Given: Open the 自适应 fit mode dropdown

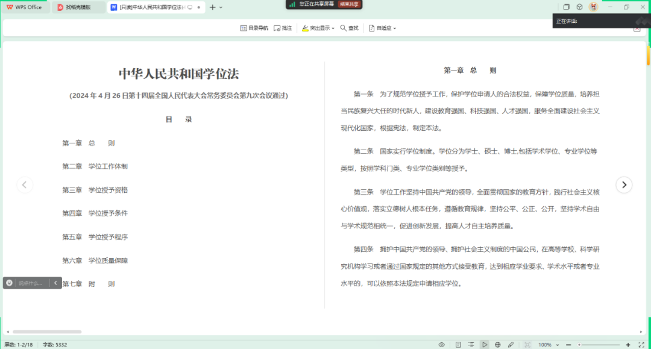Looking at the screenshot, I should pos(382,28).
